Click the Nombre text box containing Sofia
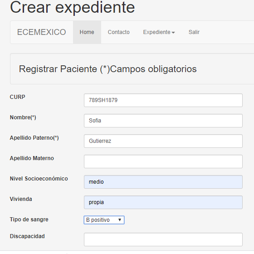The width and height of the screenshot is (254, 254). coord(163,121)
